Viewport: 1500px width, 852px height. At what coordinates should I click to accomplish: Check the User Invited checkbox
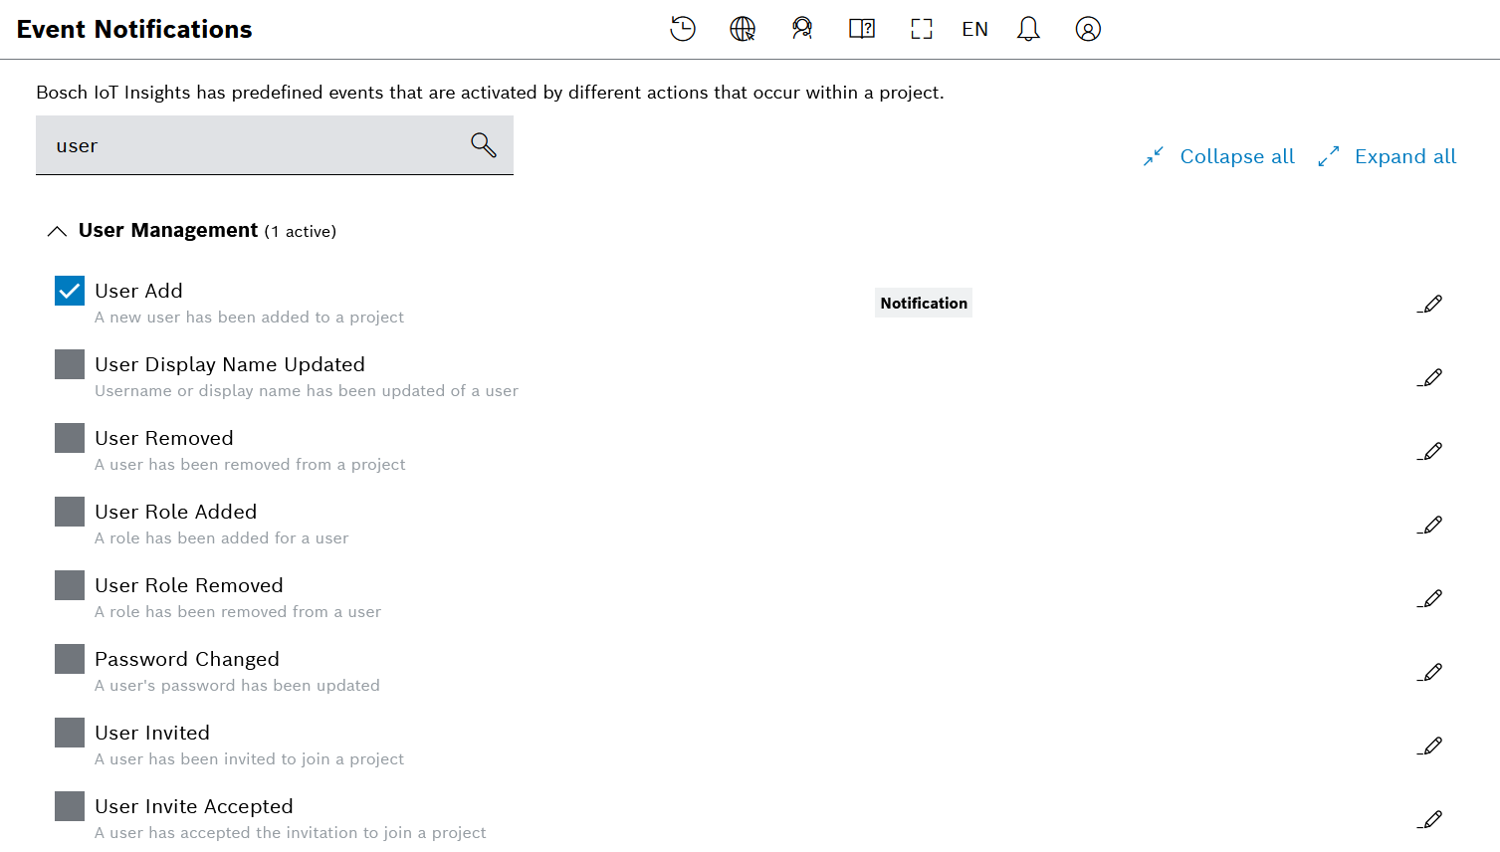70,733
